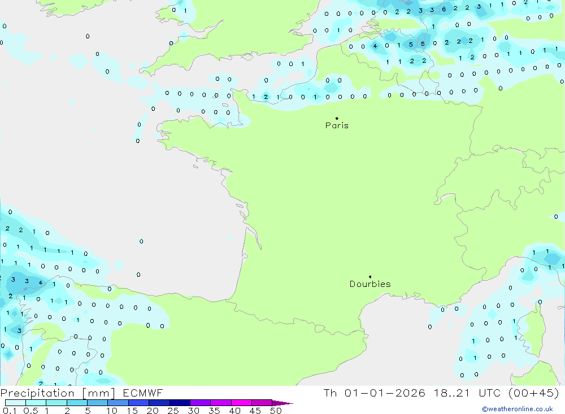565x414 pixels.
Task: Click the '10' legend scale label
Action: click(x=111, y=411)
